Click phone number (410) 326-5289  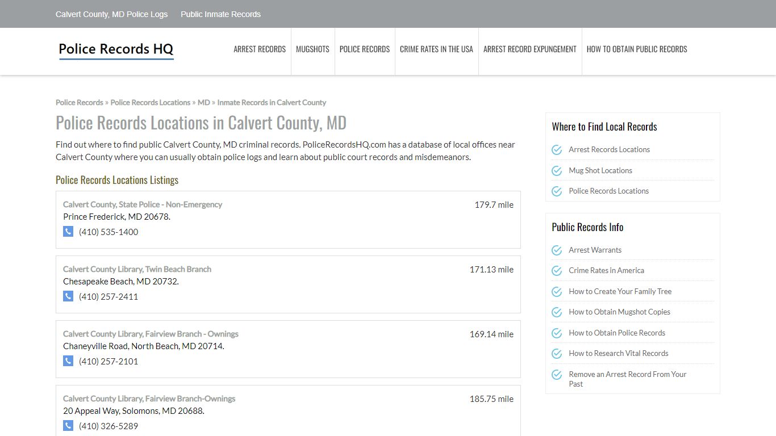click(109, 426)
